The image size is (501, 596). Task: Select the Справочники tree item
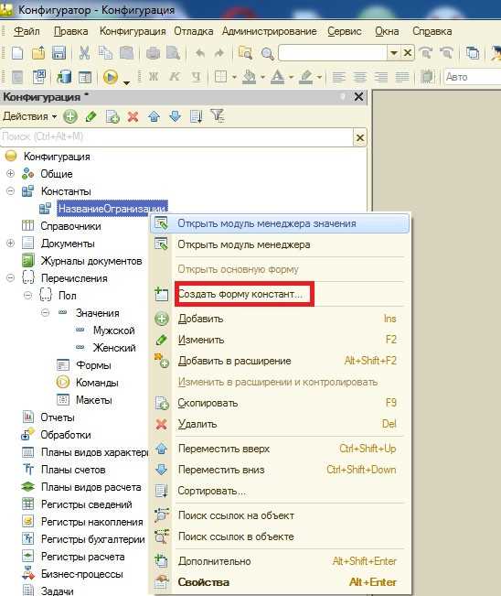click(x=70, y=226)
